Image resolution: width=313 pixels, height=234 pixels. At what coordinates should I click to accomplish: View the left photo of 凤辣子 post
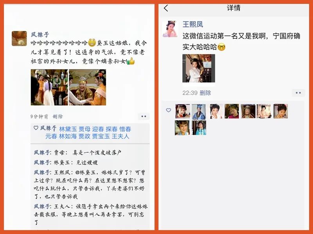(x=49, y=87)
